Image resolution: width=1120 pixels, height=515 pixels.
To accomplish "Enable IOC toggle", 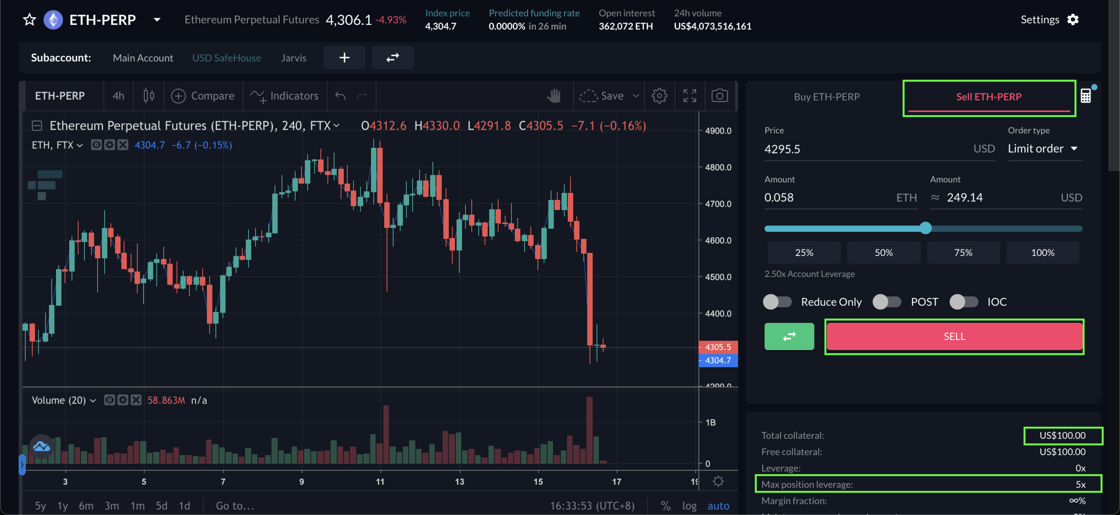I will [x=964, y=302].
